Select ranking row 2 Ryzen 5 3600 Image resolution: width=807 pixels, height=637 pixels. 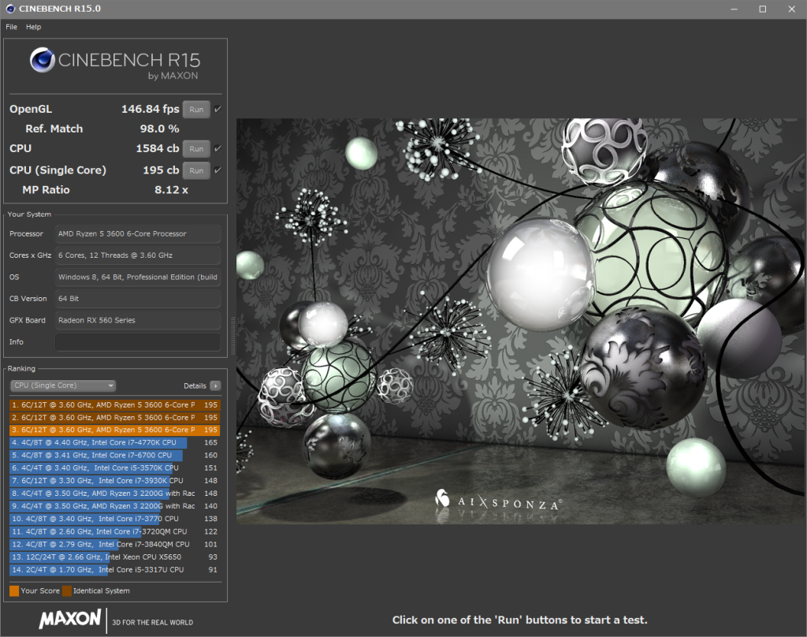click(x=115, y=418)
